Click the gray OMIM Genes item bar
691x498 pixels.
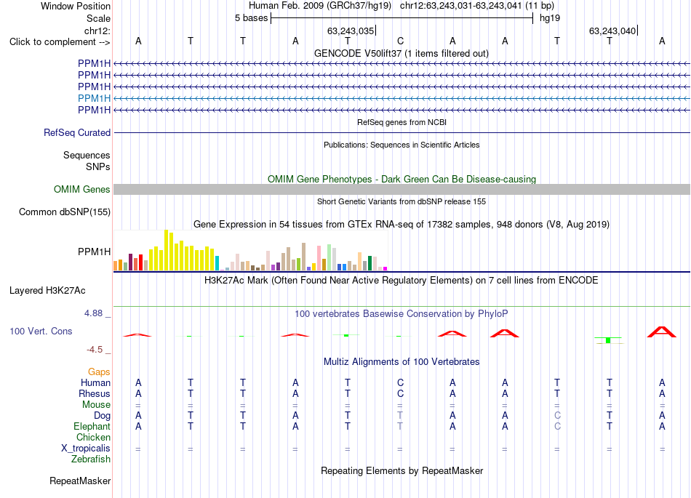(402, 189)
